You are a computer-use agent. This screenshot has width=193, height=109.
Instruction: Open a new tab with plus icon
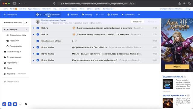pos(184,3)
